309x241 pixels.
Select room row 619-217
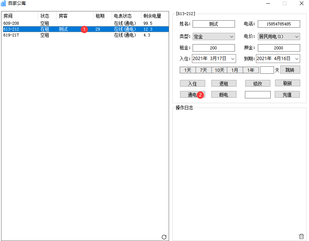click(86, 35)
